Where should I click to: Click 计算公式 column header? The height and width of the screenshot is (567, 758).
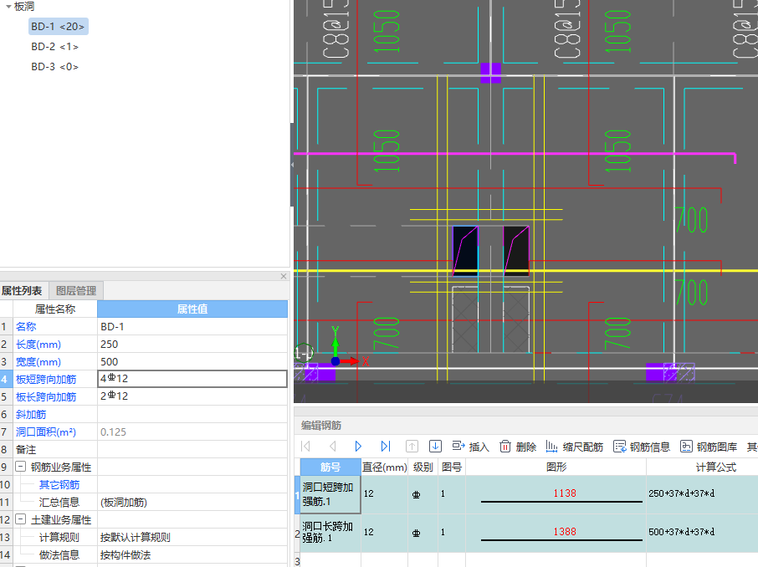click(715, 467)
